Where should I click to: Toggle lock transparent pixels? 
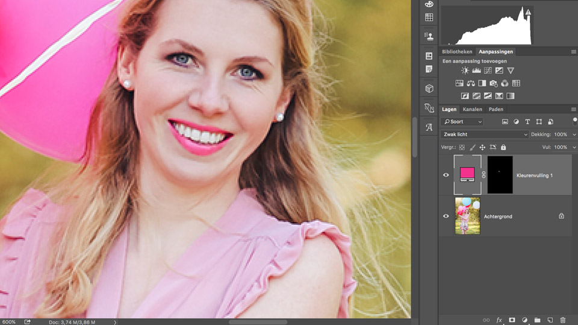[x=462, y=147]
